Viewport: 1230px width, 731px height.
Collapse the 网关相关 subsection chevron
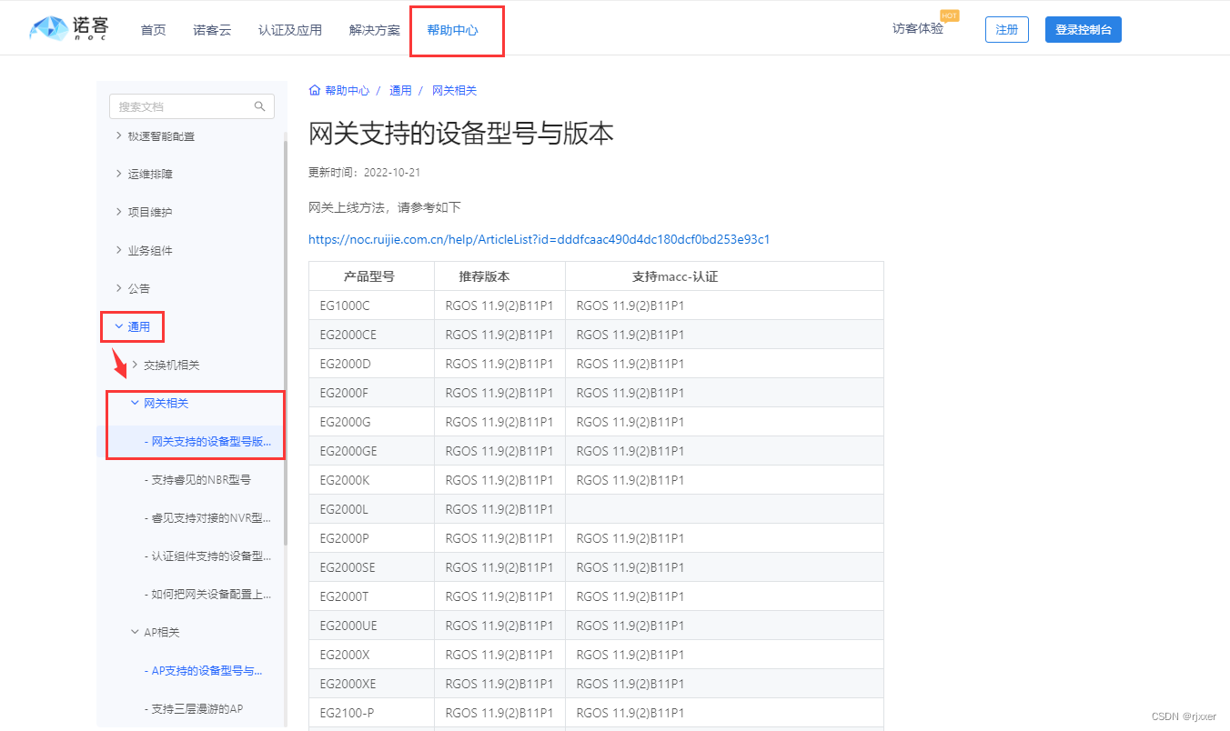click(135, 403)
